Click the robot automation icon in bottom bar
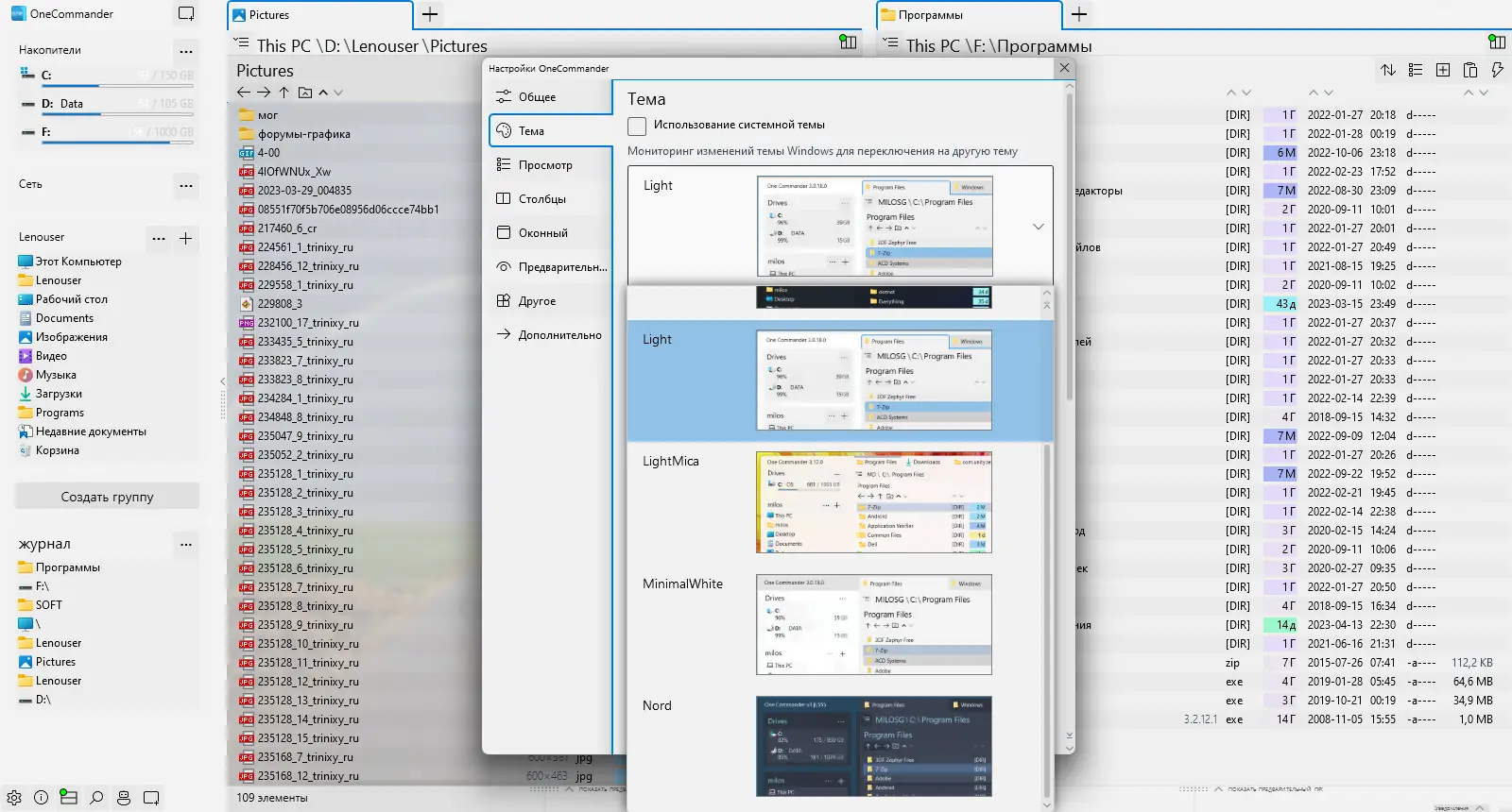 coord(124,798)
